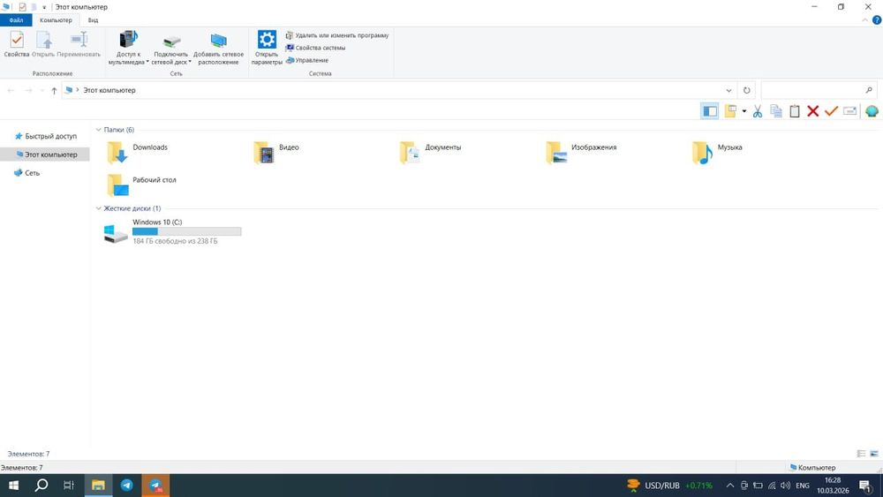Image resolution: width=883 pixels, height=497 pixels.
Task: Open Task View on the taskbar
Action: 69,486
